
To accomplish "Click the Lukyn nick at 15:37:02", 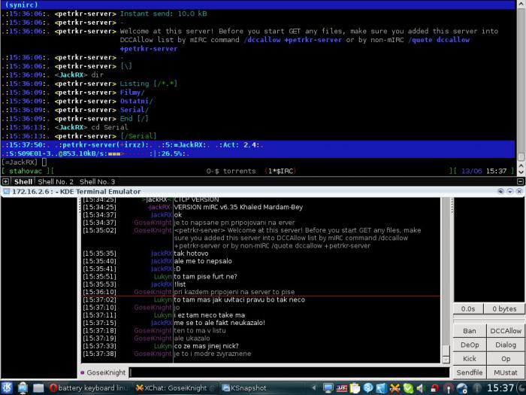I will tap(163, 299).
